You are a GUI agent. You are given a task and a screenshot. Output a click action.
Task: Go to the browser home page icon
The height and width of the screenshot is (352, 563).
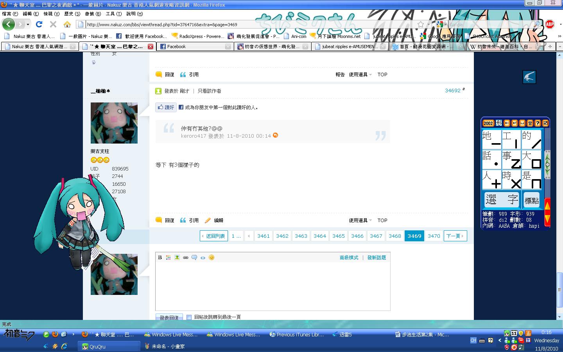67,24
